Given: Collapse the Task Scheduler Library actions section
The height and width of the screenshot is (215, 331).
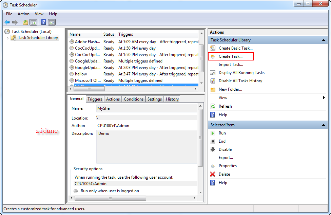Looking at the screenshot, I should [324, 40].
